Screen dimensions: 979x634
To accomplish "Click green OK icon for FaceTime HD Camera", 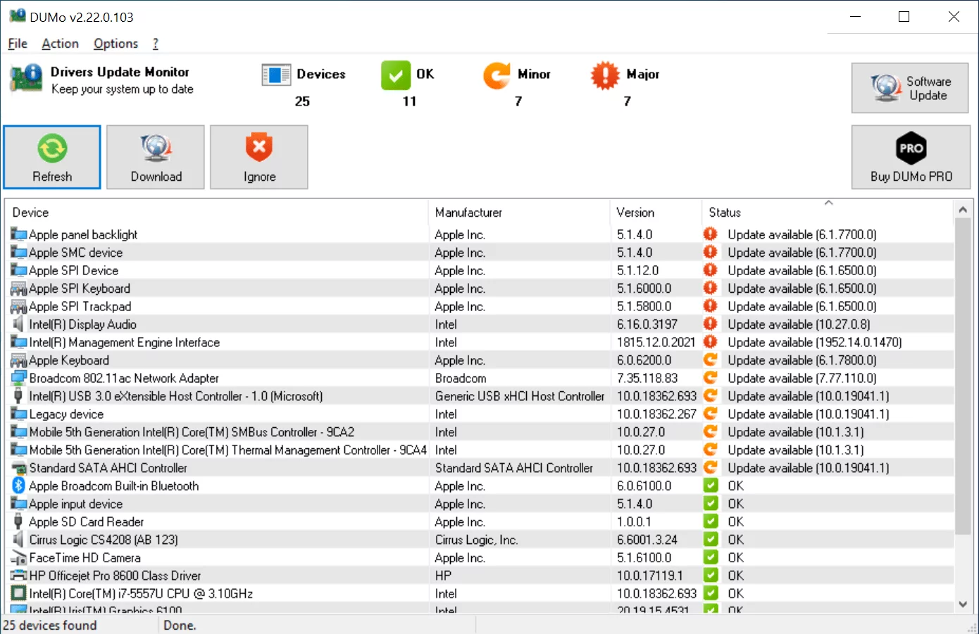I will pyautogui.click(x=711, y=557).
